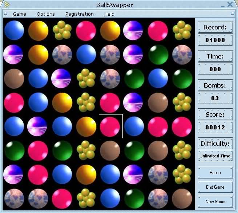Image resolution: width=238 pixels, height=213 pixels.
Task: Click the Bombs: label
Action: [x=215, y=85]
